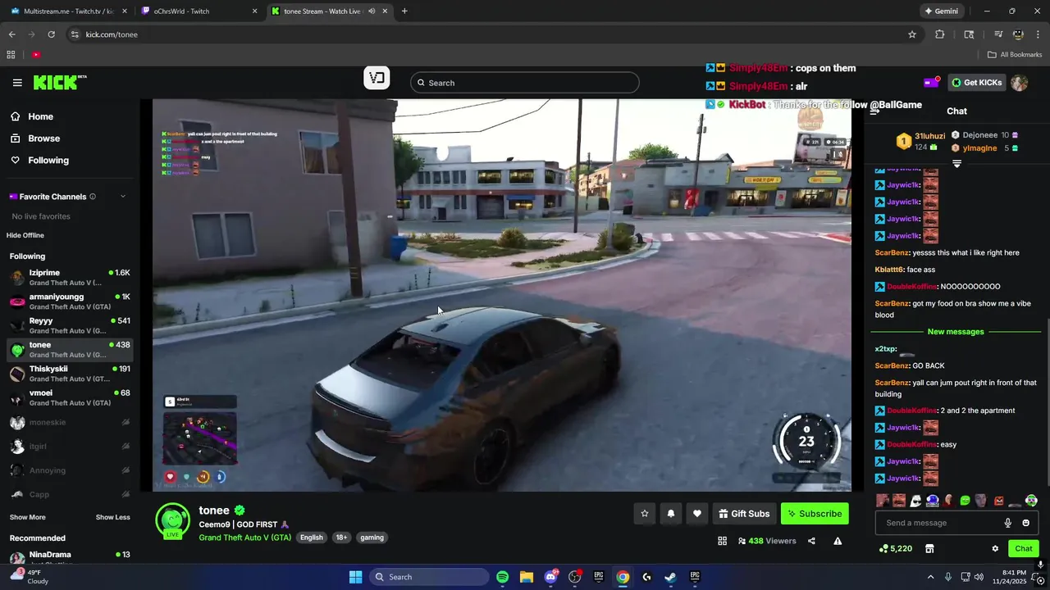1050x590 pixels.
Task: Open vmoei channel in Following
Action: (70, 397)
